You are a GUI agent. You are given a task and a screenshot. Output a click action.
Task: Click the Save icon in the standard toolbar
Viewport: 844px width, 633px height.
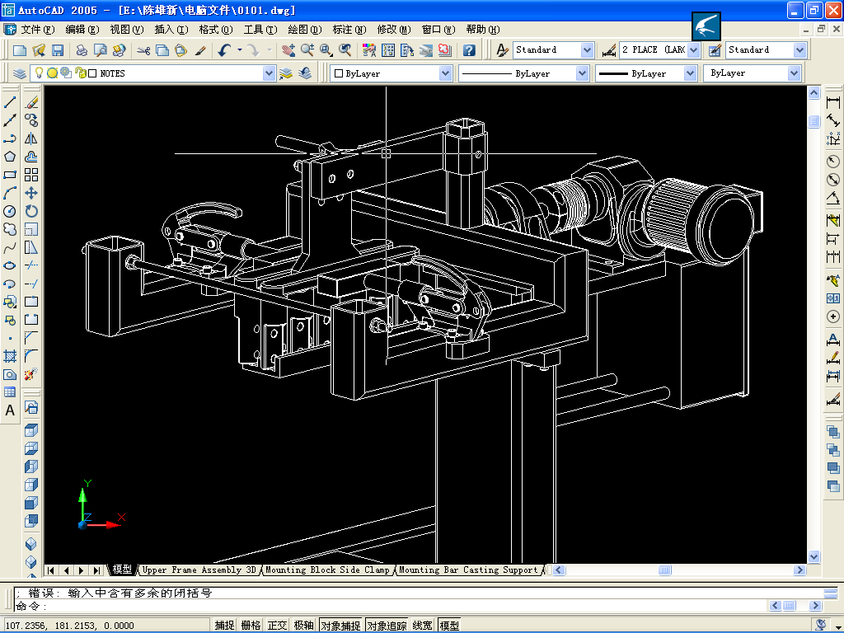pyautogui.click(x=58, y=50)
